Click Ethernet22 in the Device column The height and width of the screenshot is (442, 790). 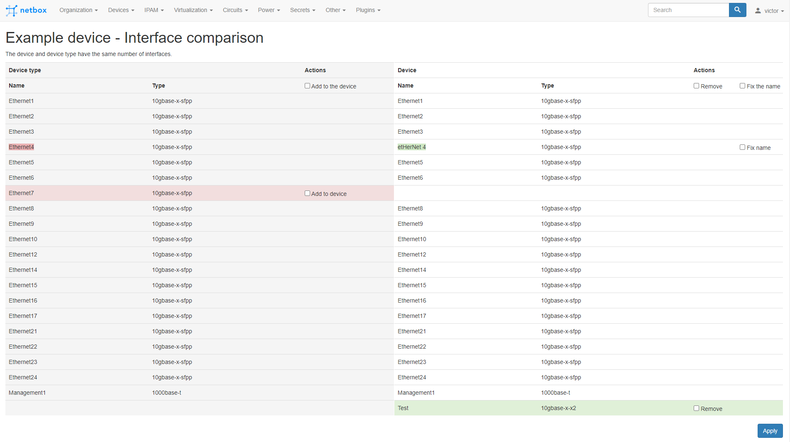coord(412,347)
